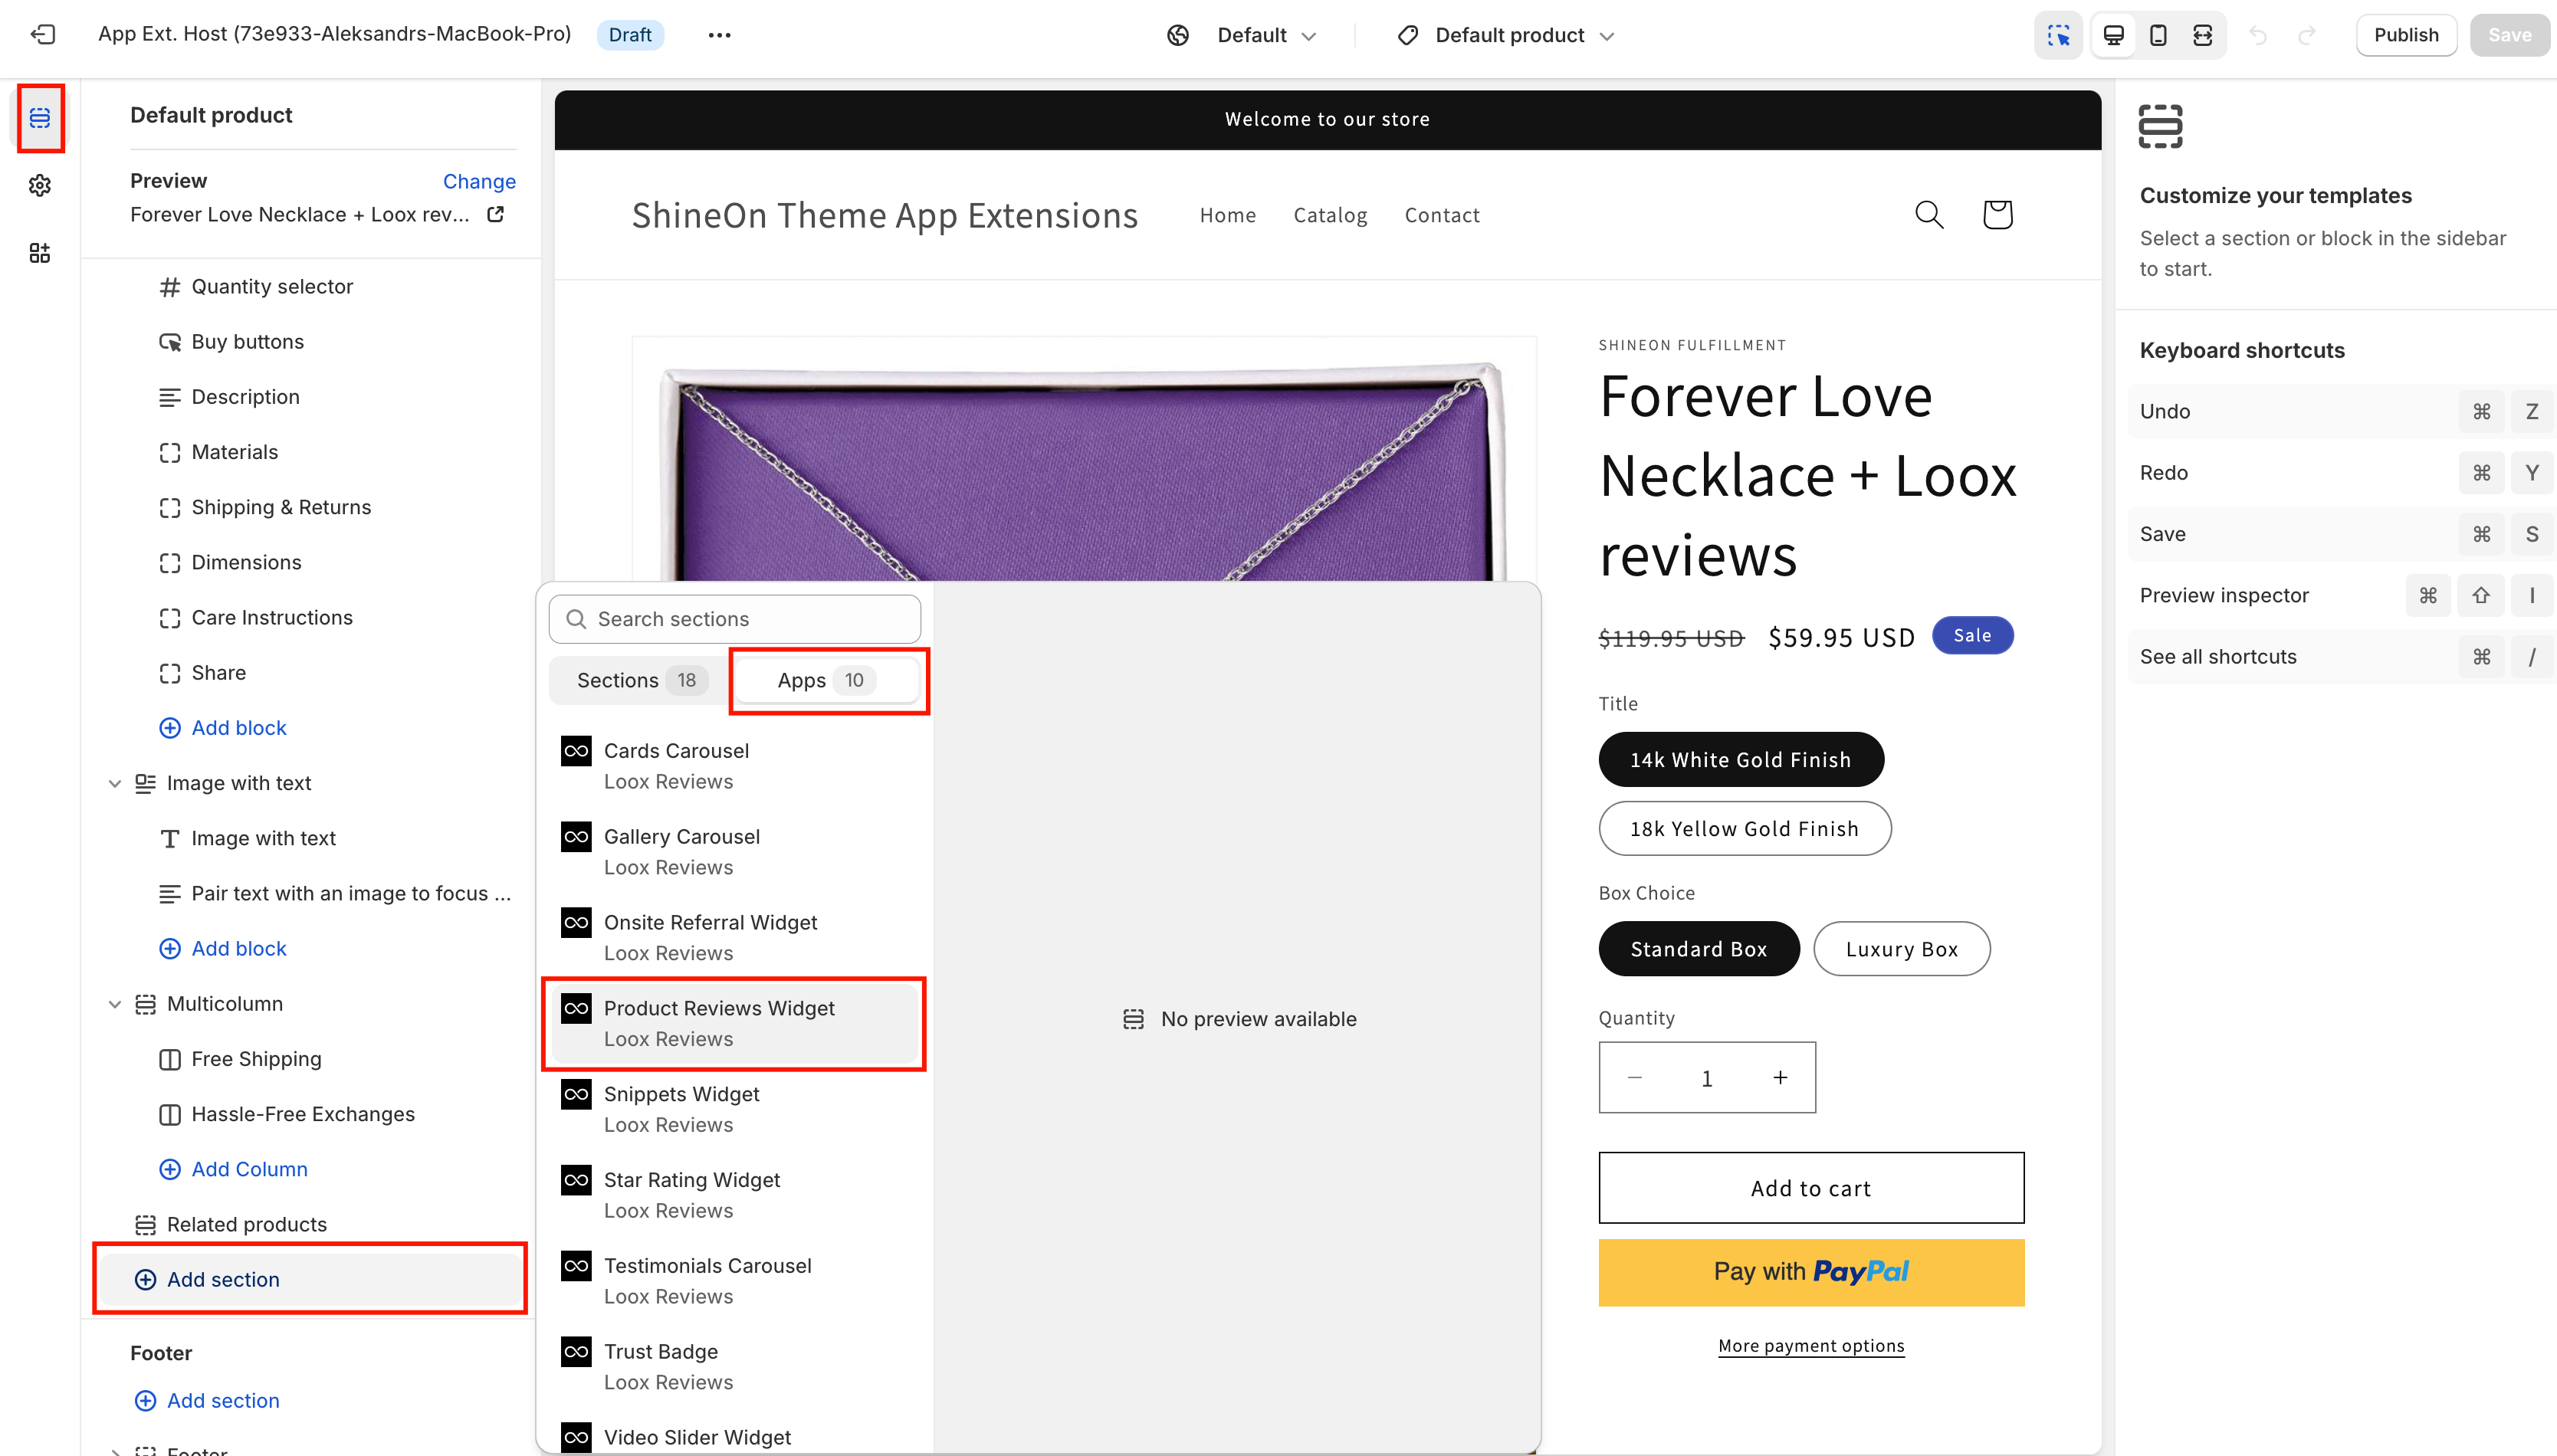Click the Add to cart button
Image resolution: width=2557 pixels, height=1456 pixels.
[x=1810, y=1188]
